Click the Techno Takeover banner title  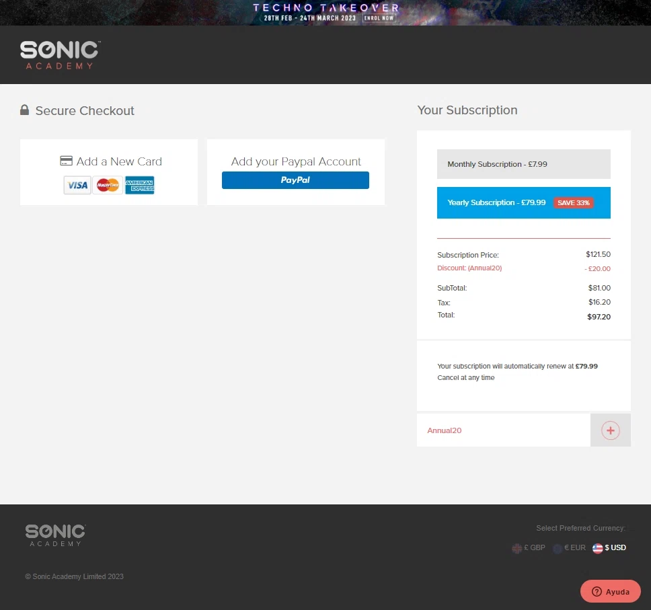[326, 7]
